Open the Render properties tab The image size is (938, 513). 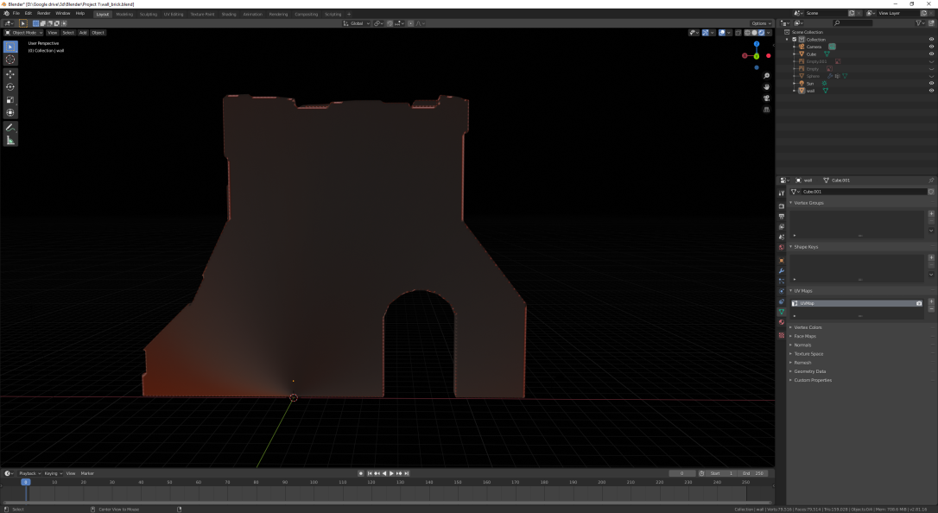click(782, 206)
